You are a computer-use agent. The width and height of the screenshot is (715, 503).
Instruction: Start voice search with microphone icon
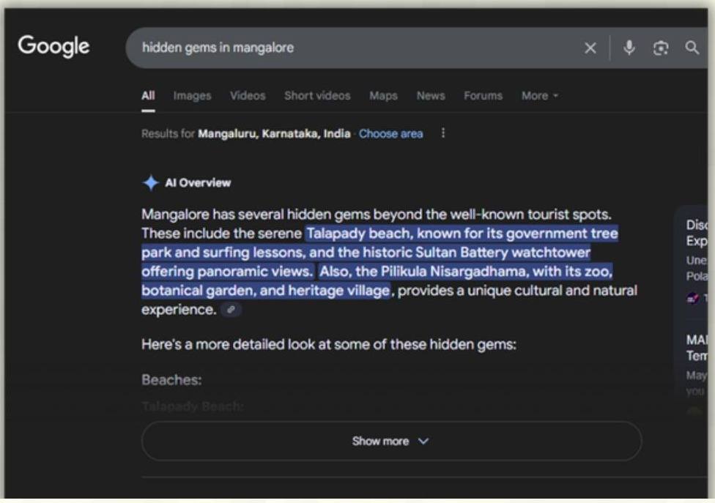click(629, 48)
